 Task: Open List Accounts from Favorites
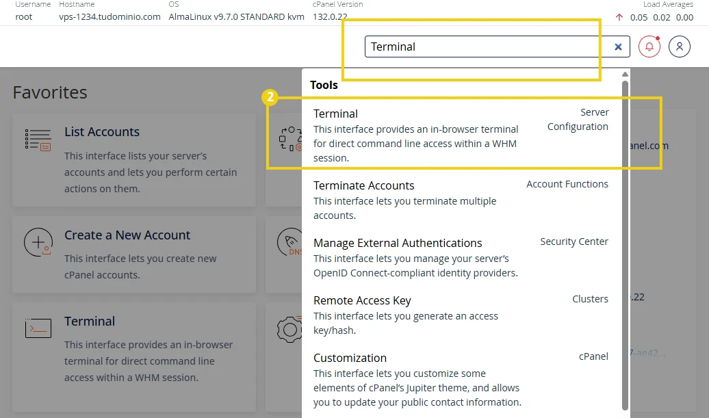click(102, 131)
